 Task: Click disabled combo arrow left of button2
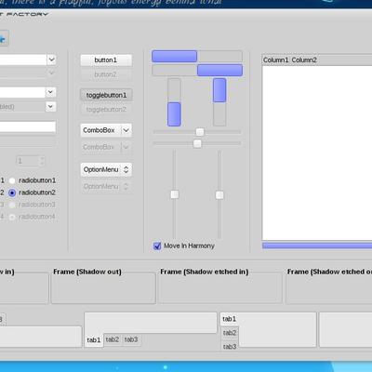point(52,73)
